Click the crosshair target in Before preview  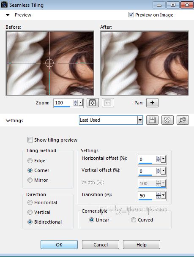tap(49, 63)
